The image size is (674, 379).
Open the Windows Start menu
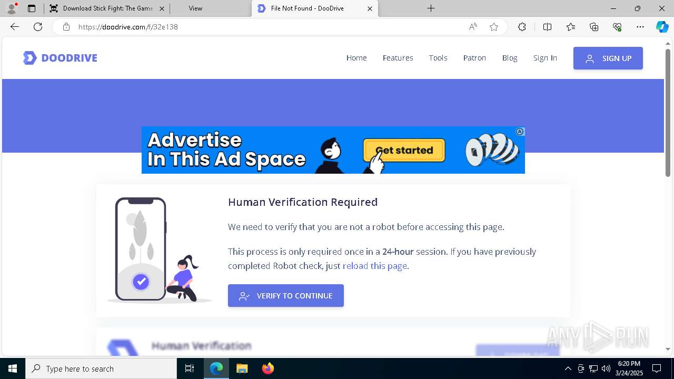13,368
